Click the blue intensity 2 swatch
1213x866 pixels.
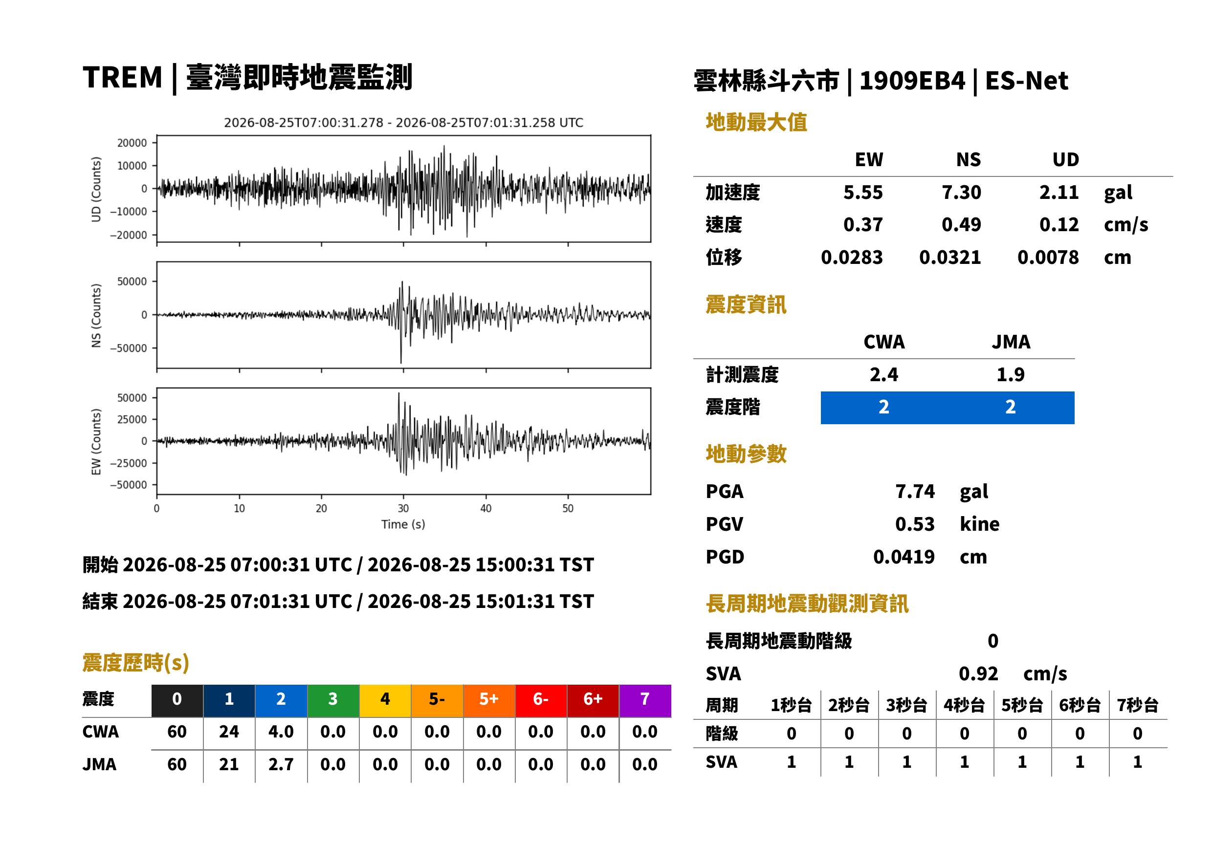281,701
